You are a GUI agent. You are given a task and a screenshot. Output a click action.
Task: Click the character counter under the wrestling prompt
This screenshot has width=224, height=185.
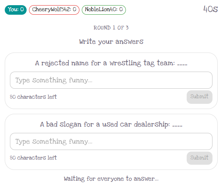coord(33,97)
